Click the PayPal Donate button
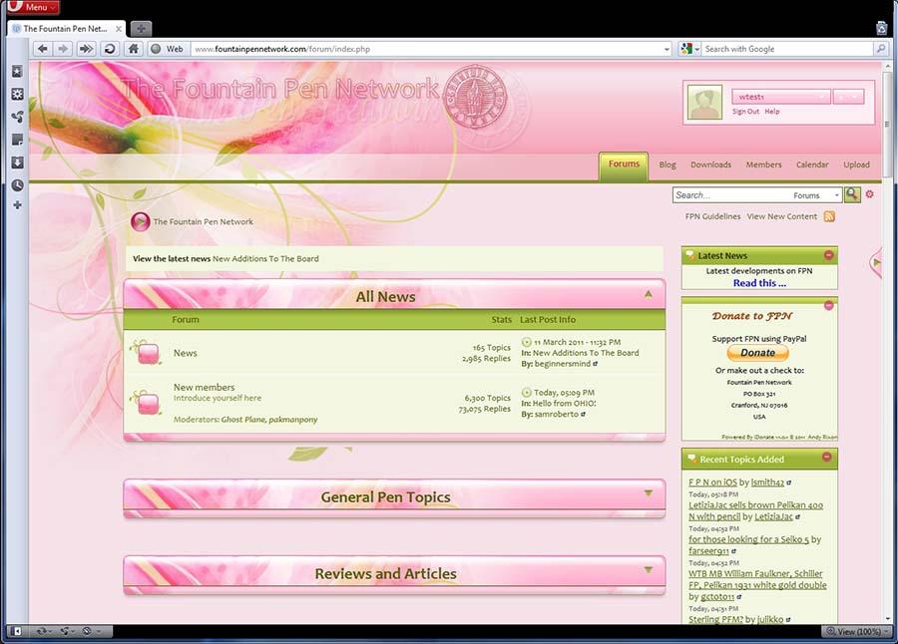This screenshot has height=644, width=898. pyautogui.click(x=757, y=353)
